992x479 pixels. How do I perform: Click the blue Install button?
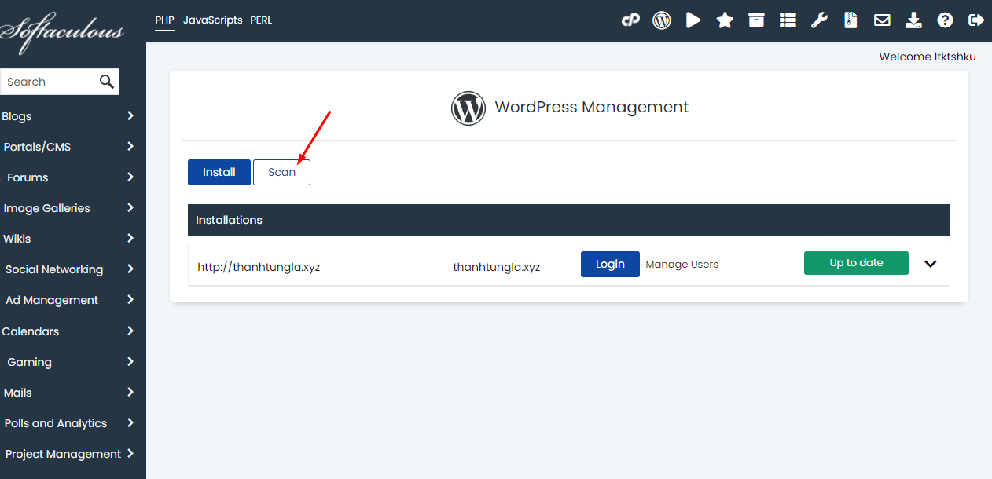[219, 172]
